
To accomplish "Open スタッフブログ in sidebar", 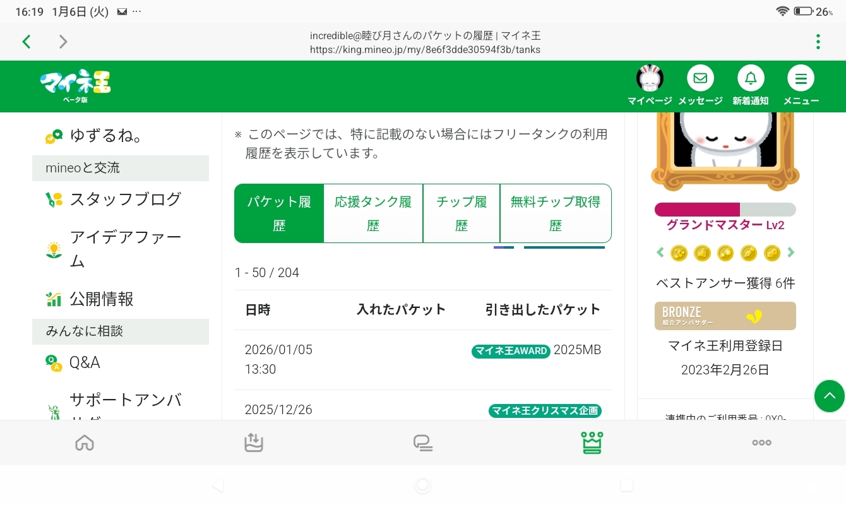I will click(x=125, y=199).
